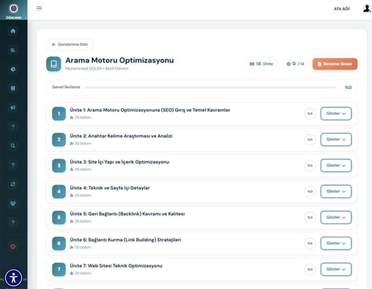Screen dimensions: 372x289
Task: Expand Ünite 5 with its Göster button
Action: 336,217
